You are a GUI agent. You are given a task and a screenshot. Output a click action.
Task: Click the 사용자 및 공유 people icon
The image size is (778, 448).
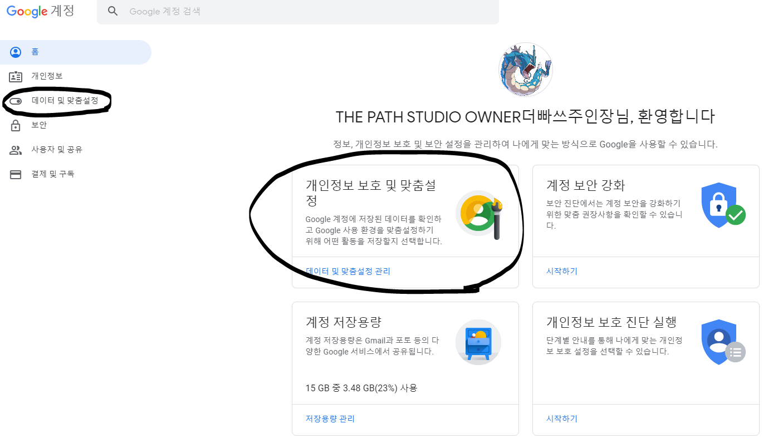coord(16,150)
